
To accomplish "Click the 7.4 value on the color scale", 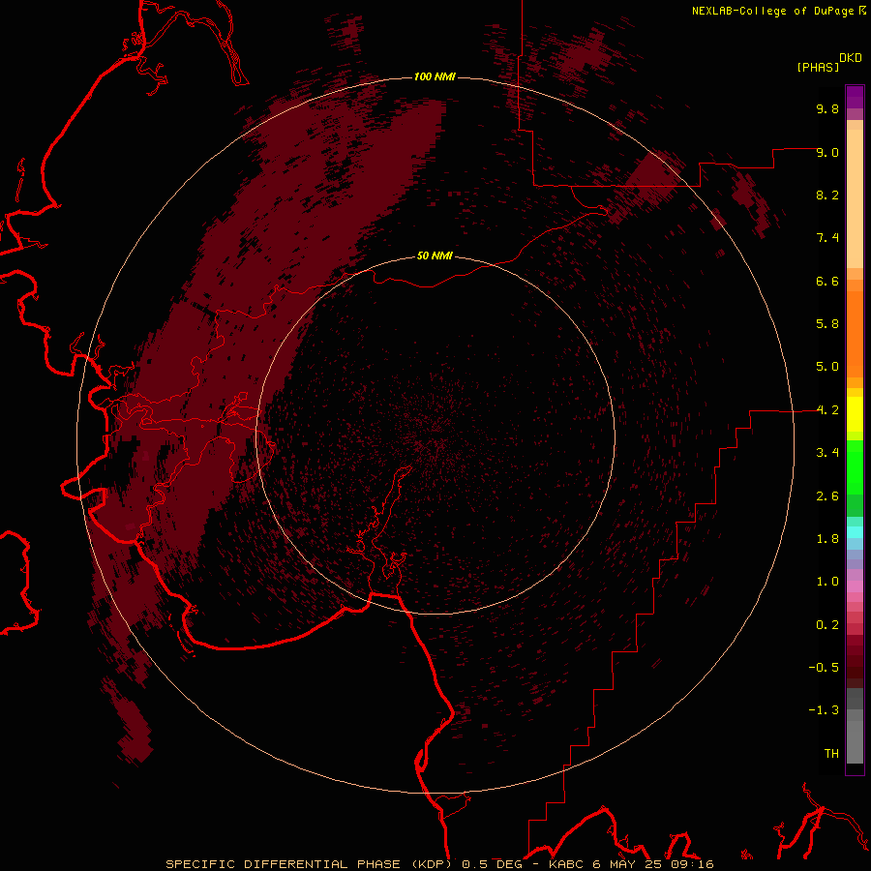I will pos(827,238).
